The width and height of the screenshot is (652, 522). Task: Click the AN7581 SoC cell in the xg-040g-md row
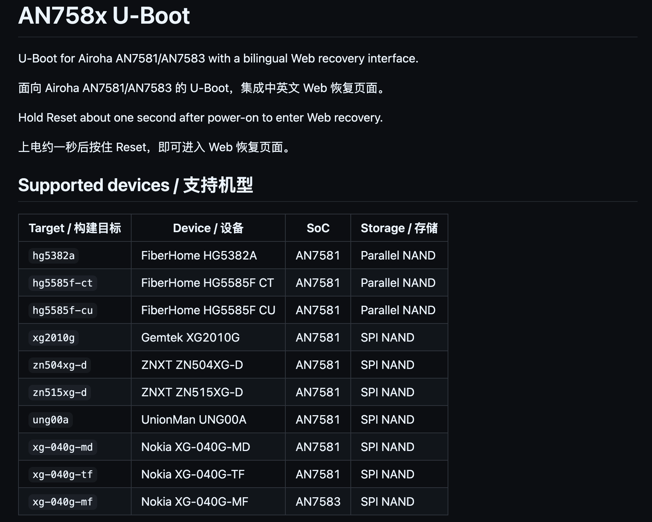(x=318, y=447)
